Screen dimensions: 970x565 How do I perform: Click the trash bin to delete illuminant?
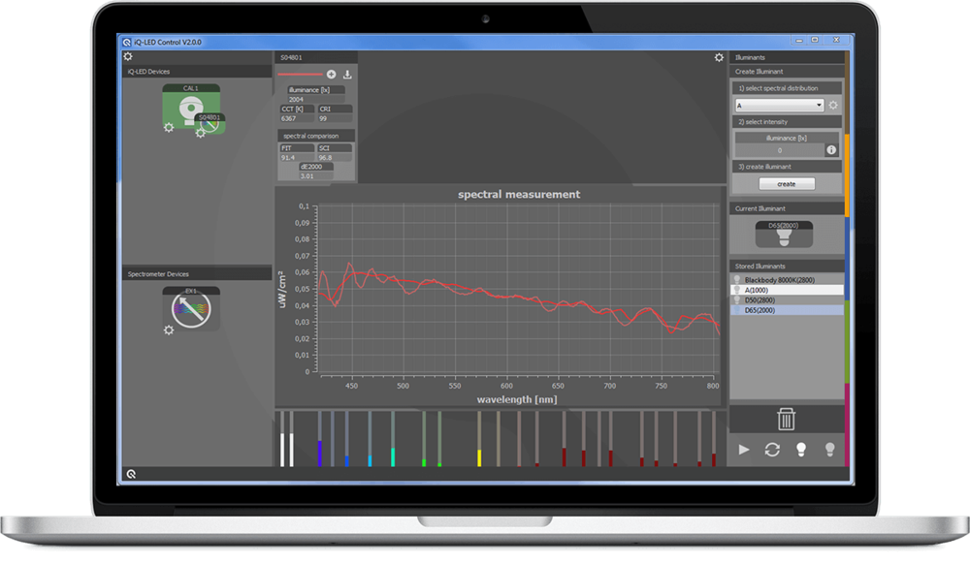(786, 420)
